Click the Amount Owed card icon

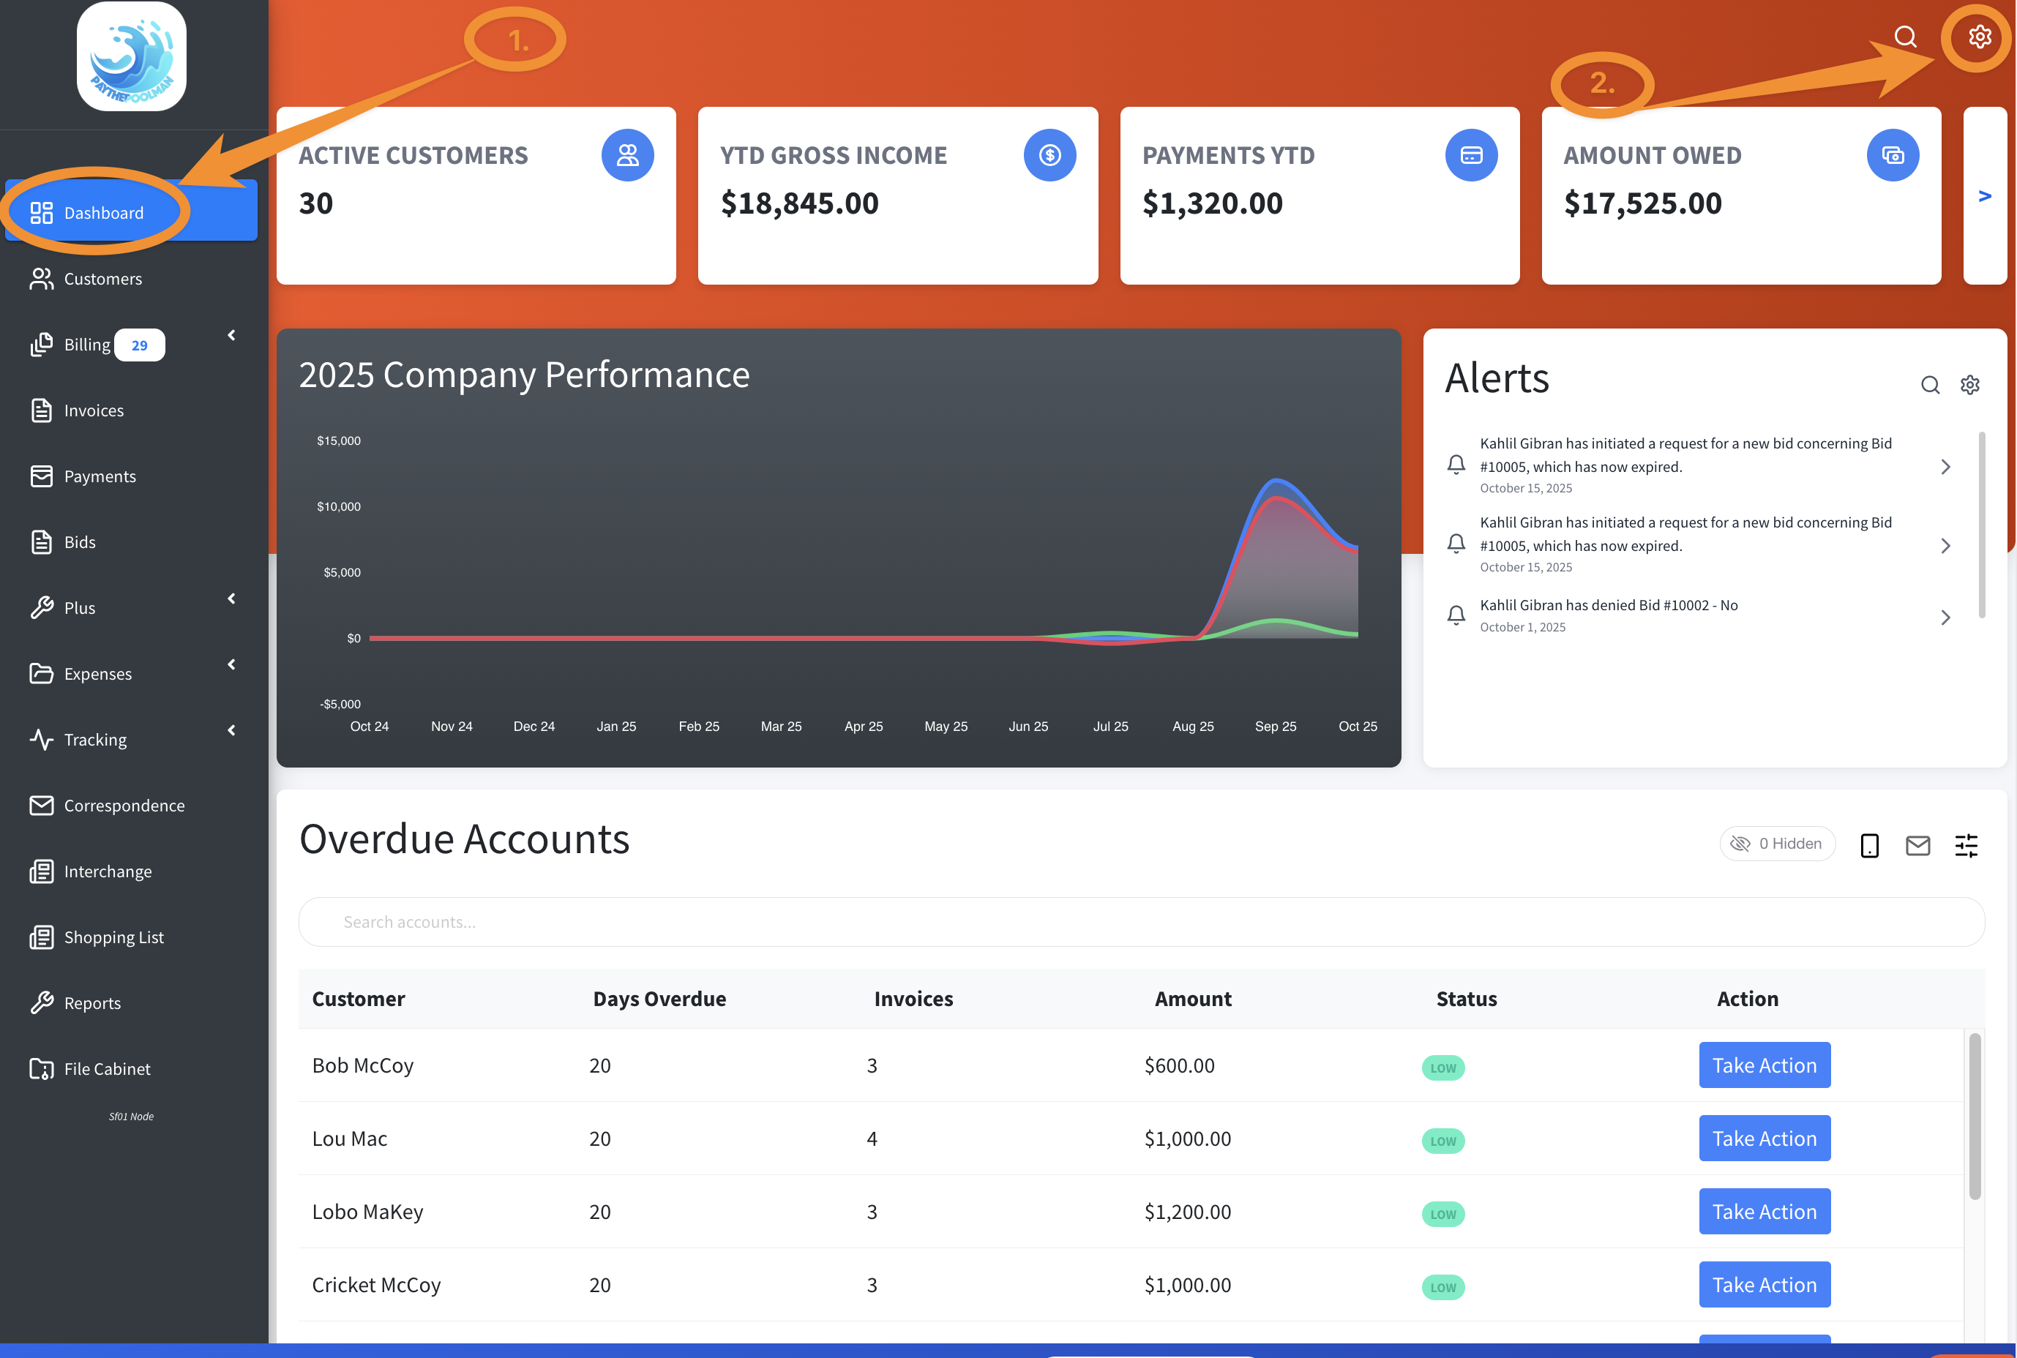[1893, 155]
